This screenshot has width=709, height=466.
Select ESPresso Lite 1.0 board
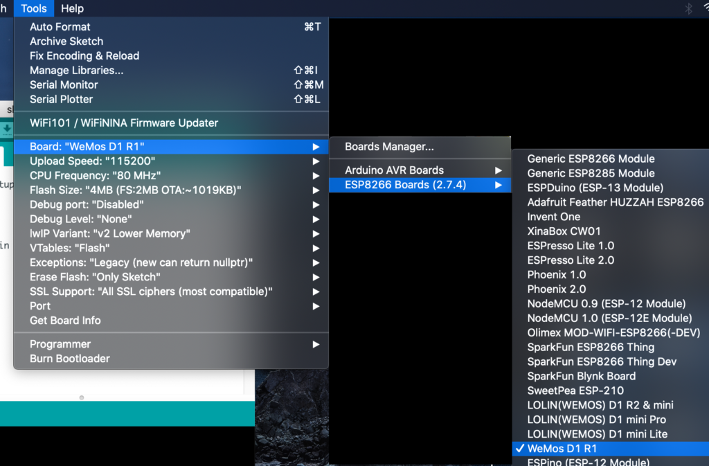coord(611,245)
